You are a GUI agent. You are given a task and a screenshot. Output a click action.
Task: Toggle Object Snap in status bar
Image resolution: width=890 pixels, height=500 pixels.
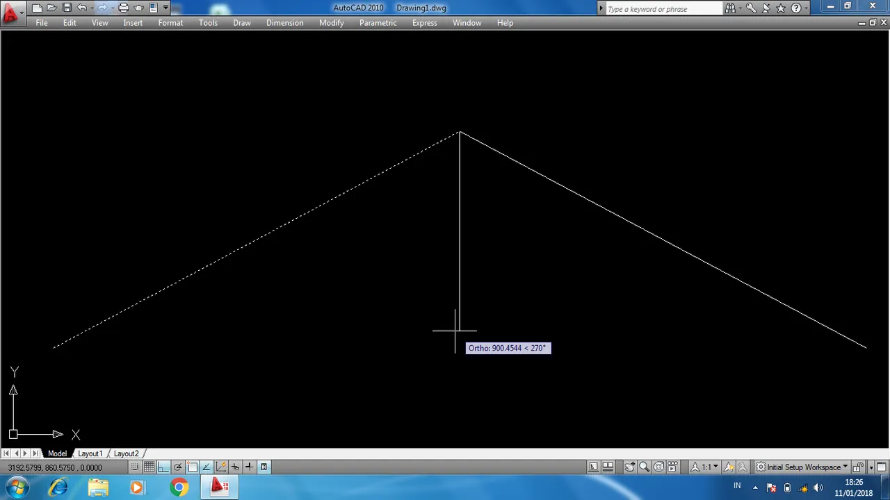tap(192, 467)
